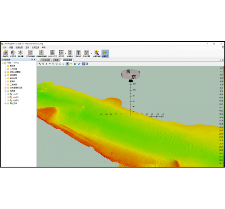Click the New Project toolbar icon

tap(5, 53)
